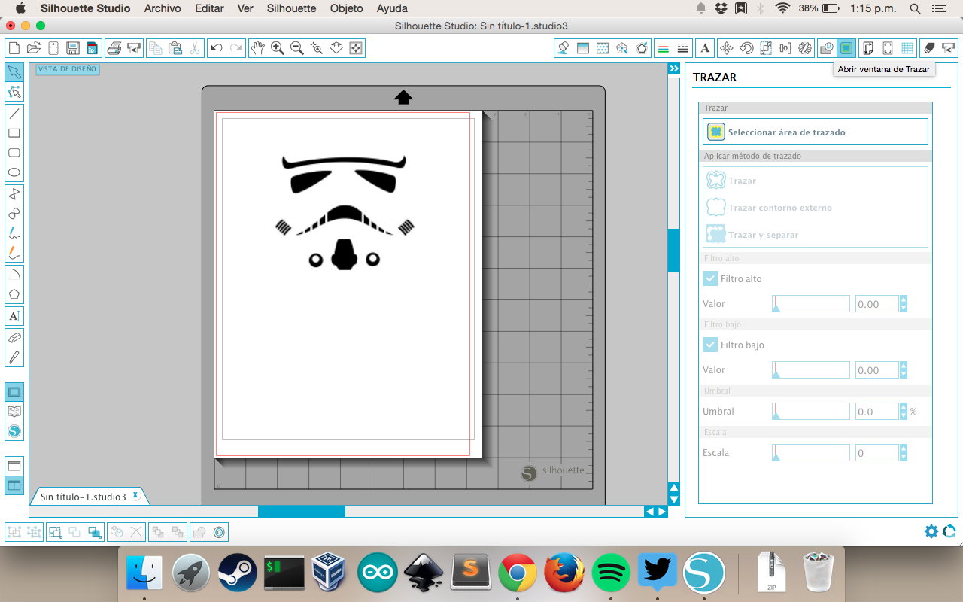Adjust the Filtro bajo Valor slider
Screen dimensions: 963x602
point(811,370)
